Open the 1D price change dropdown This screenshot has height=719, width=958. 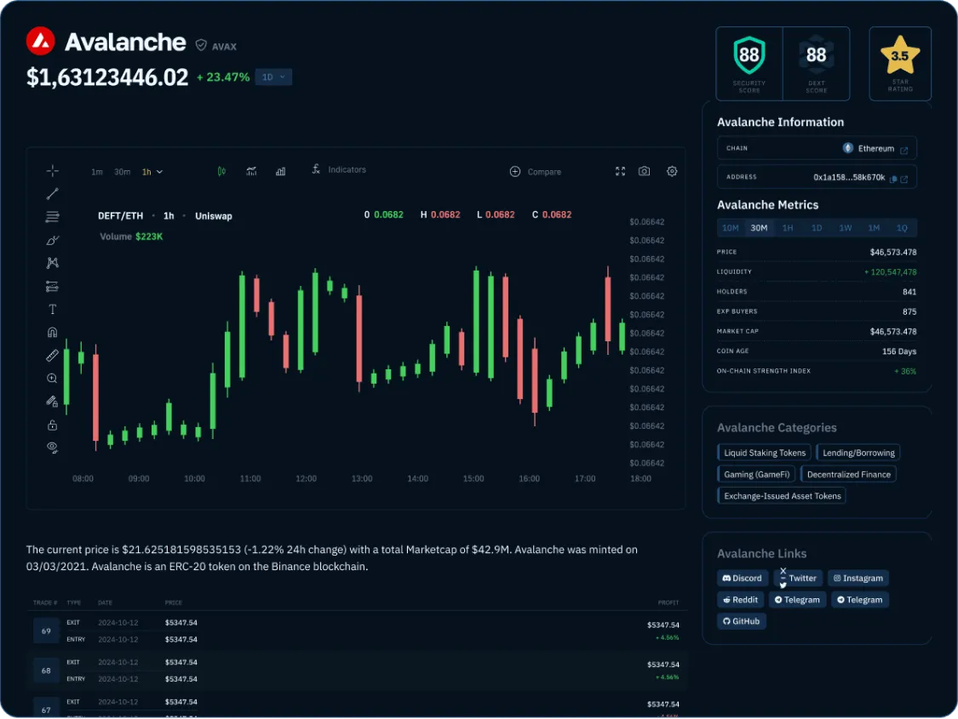[273, 77]
